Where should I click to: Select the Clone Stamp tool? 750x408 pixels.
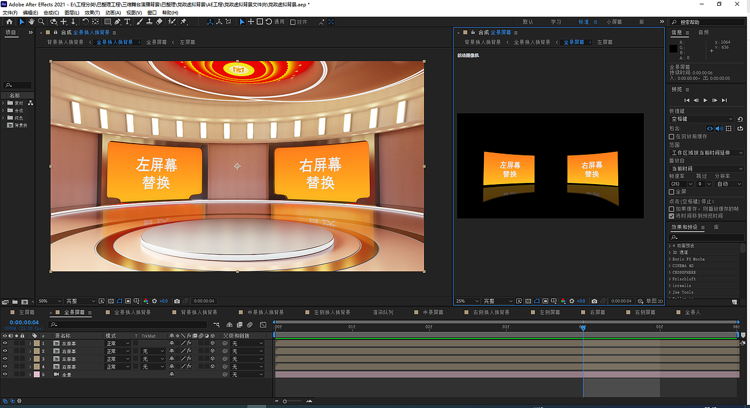click(x=149, y=22)
